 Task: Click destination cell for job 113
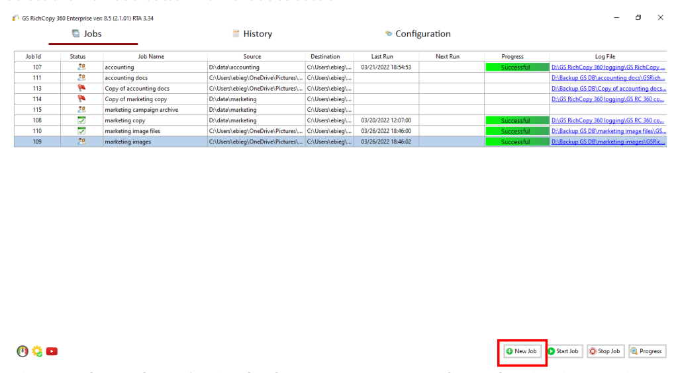tap(330, 89)
